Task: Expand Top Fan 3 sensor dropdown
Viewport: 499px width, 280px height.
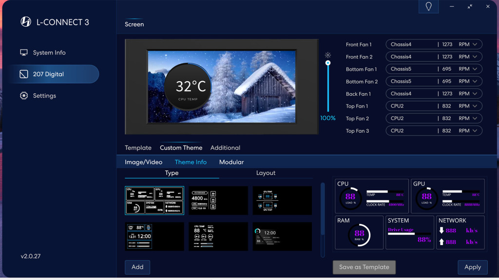Action: 434,131
